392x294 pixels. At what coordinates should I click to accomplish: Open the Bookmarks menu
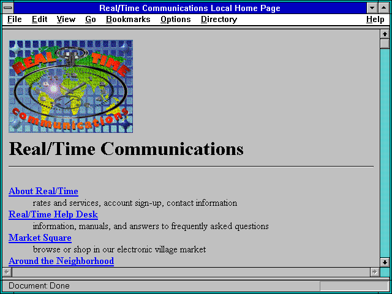[x=128, y=19]
